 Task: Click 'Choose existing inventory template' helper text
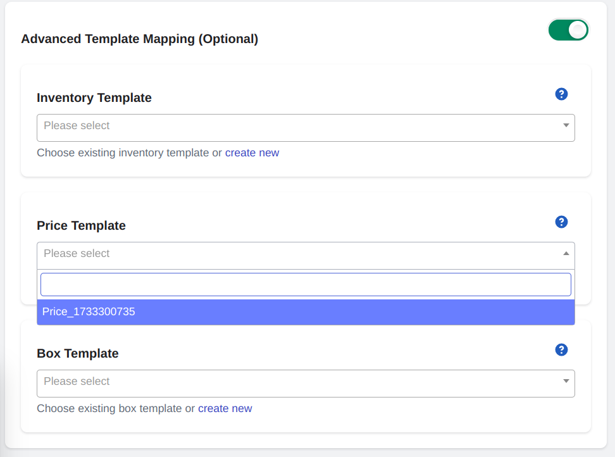(x=123, y=153)
